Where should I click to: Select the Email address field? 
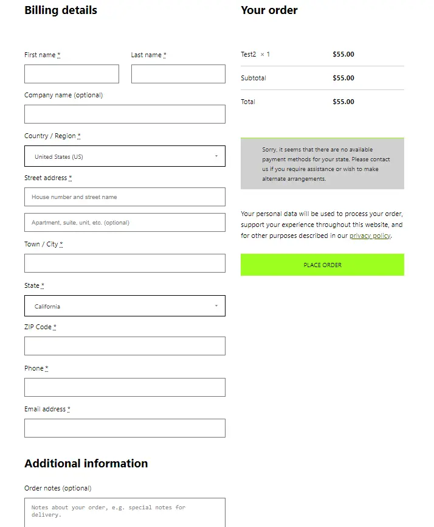click(125, 428)
